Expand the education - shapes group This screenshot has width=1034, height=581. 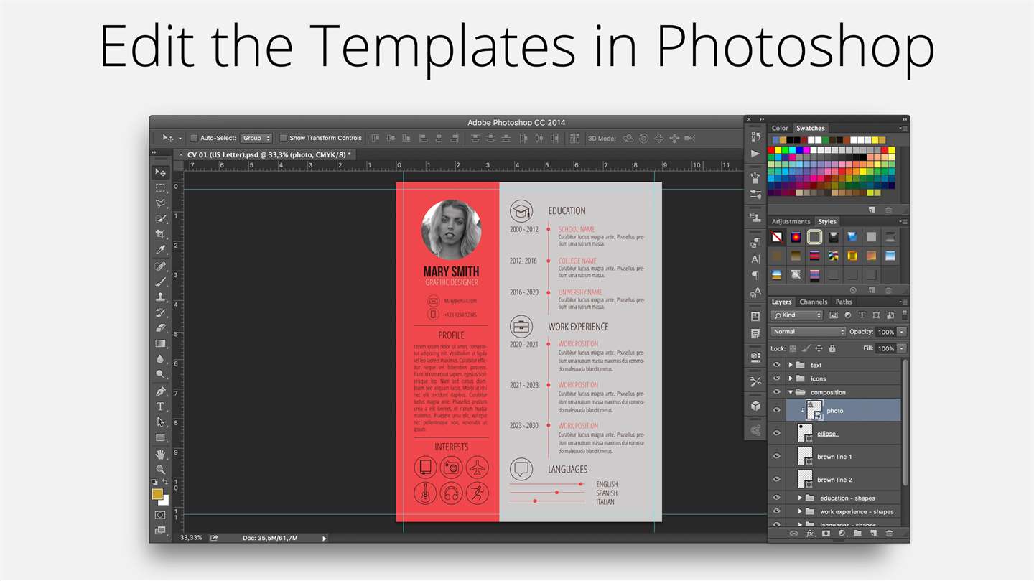point(800,498)
